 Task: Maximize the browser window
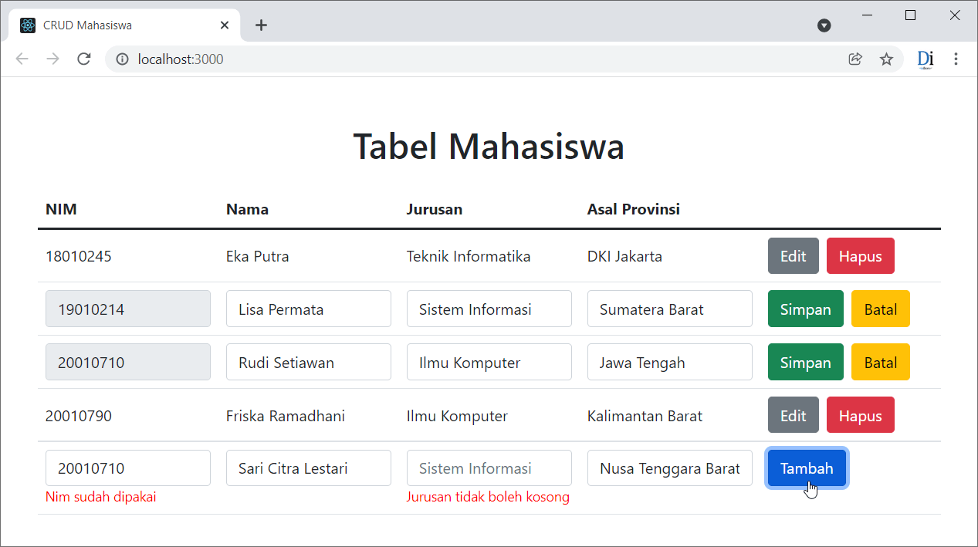click(x=911, y=15)
